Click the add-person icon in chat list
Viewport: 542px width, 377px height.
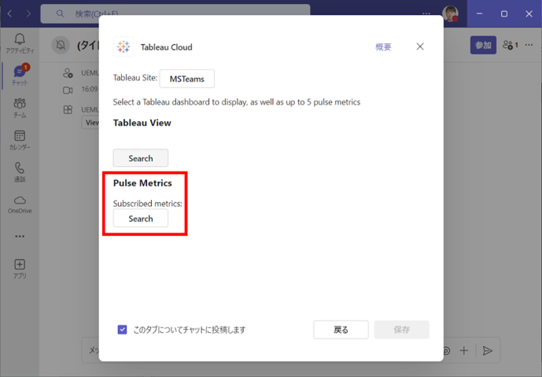coord(68,73)
